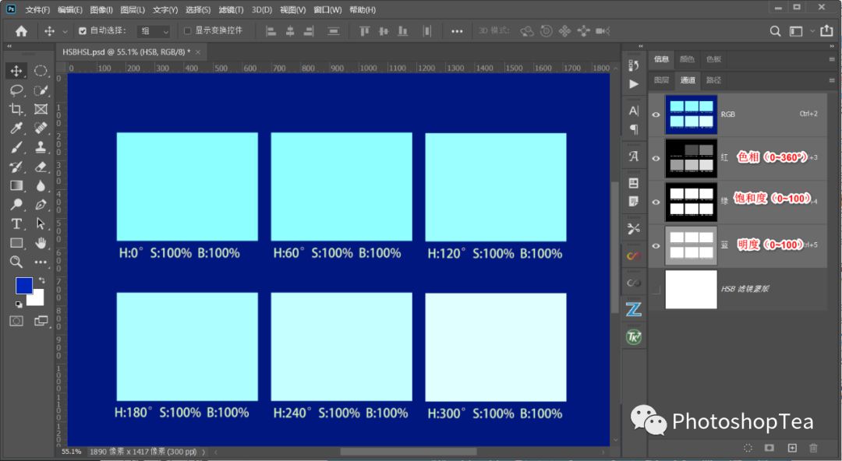Viewport: 842px width, 461px height.
Task: Select the Eraser tool
Action: tap(41, 166)
